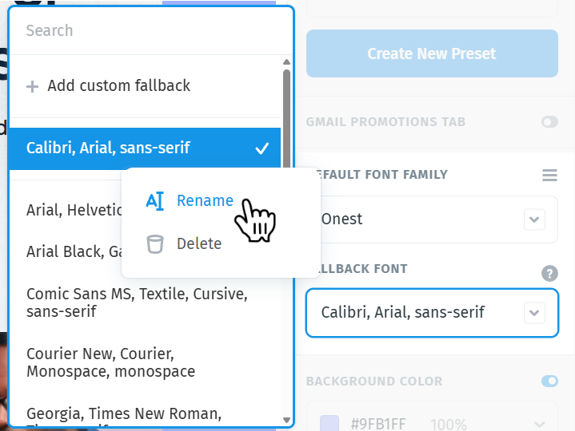Click the Delete trash bin icon
Screen dimensions: 575x431
[x=155, y=244]
